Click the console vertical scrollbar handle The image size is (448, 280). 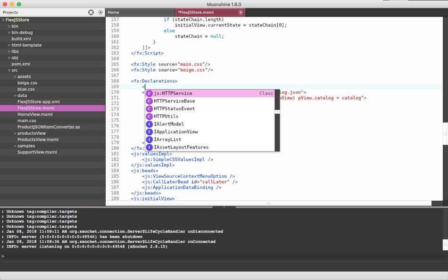click(x=446, y=245)
